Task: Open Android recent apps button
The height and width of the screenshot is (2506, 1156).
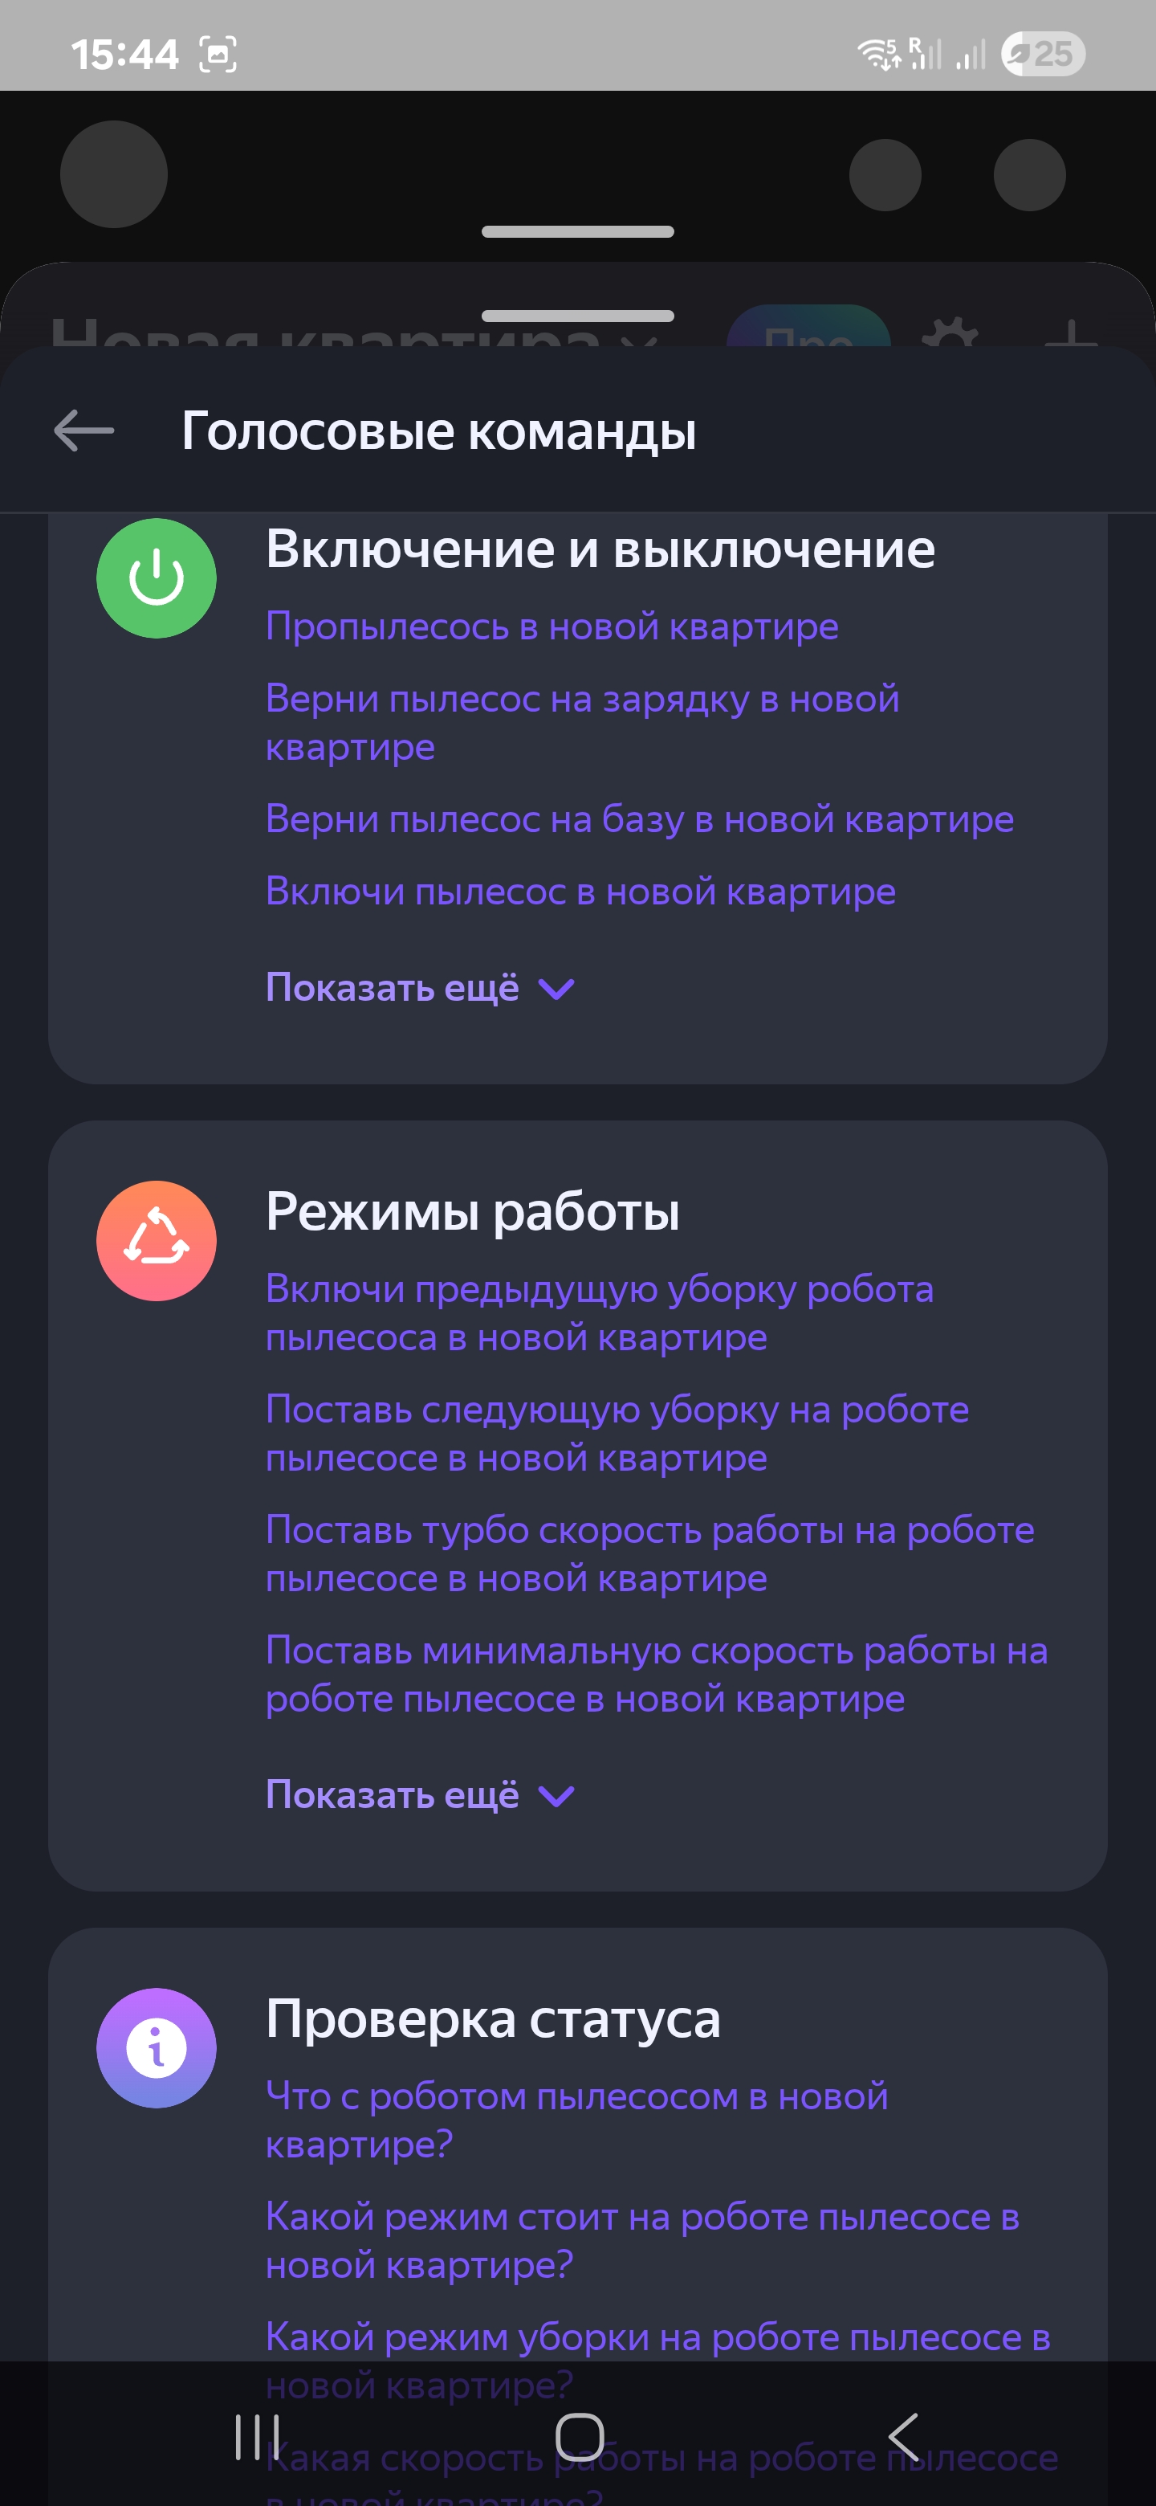Action: pos(257,2437)
